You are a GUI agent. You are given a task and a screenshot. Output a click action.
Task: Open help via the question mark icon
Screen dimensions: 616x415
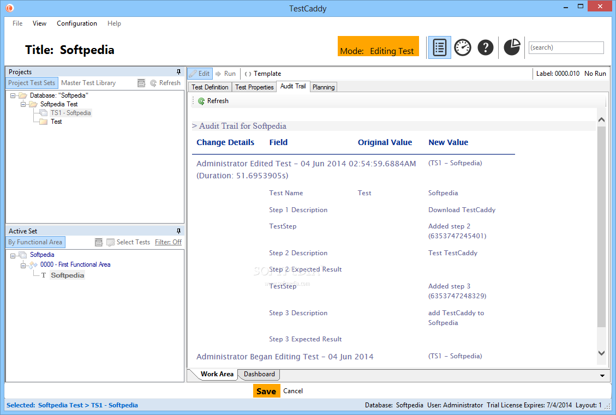486,47
